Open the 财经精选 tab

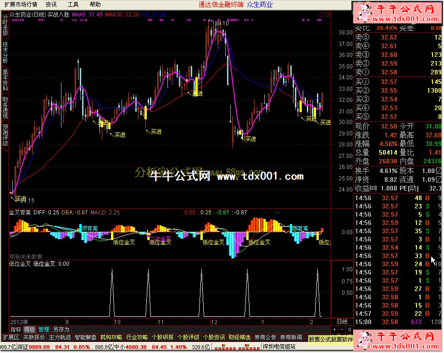[239, 337]
